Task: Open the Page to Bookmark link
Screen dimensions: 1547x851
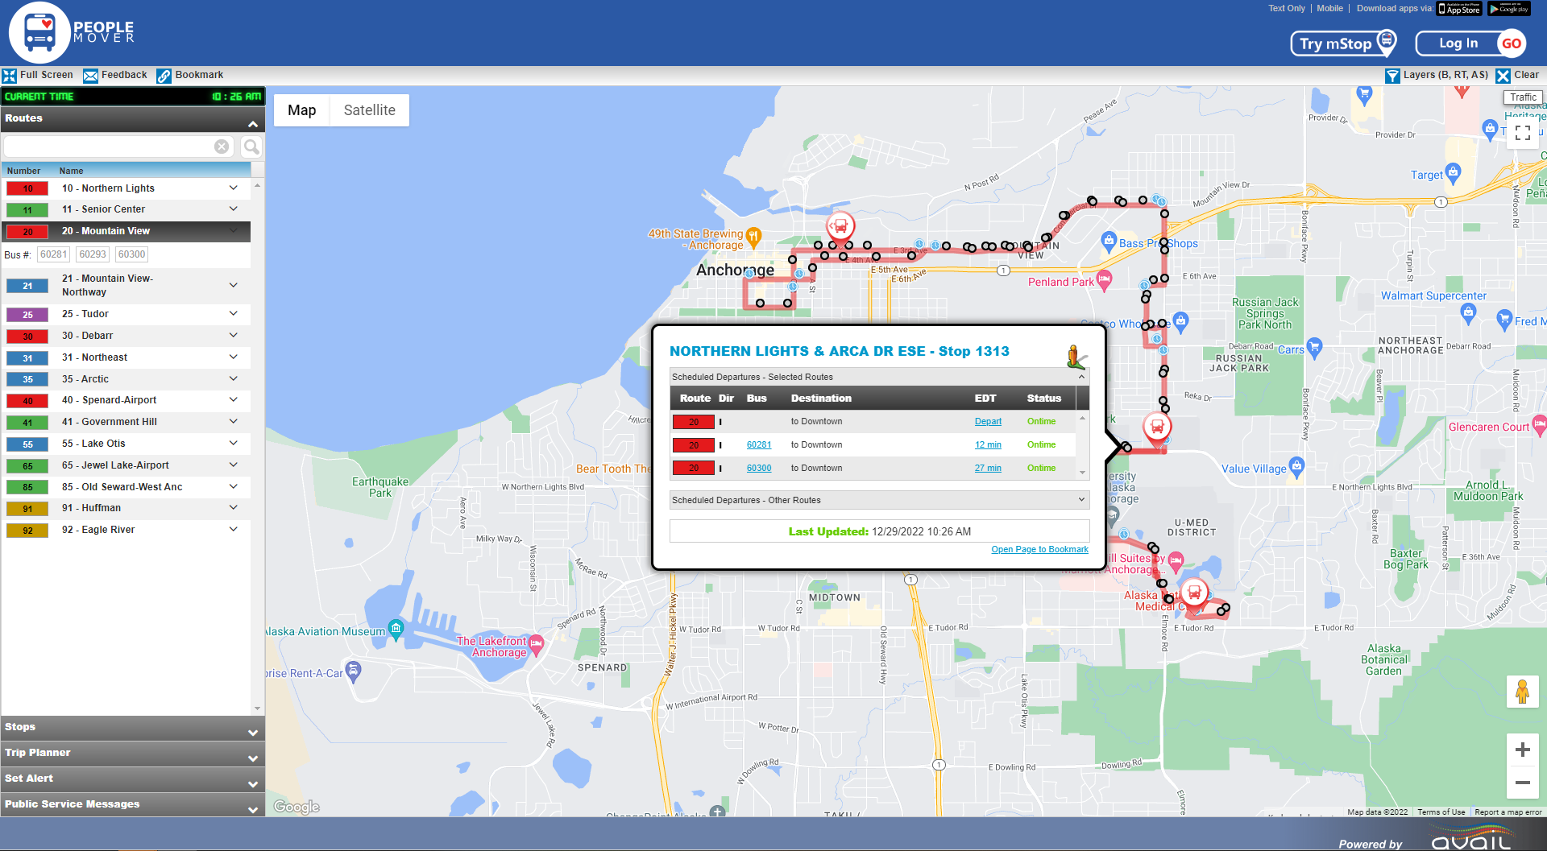Action: 1039,549
